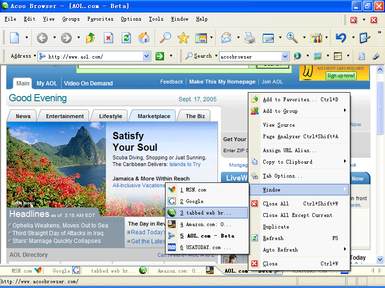Click into the address URL field

94,57
